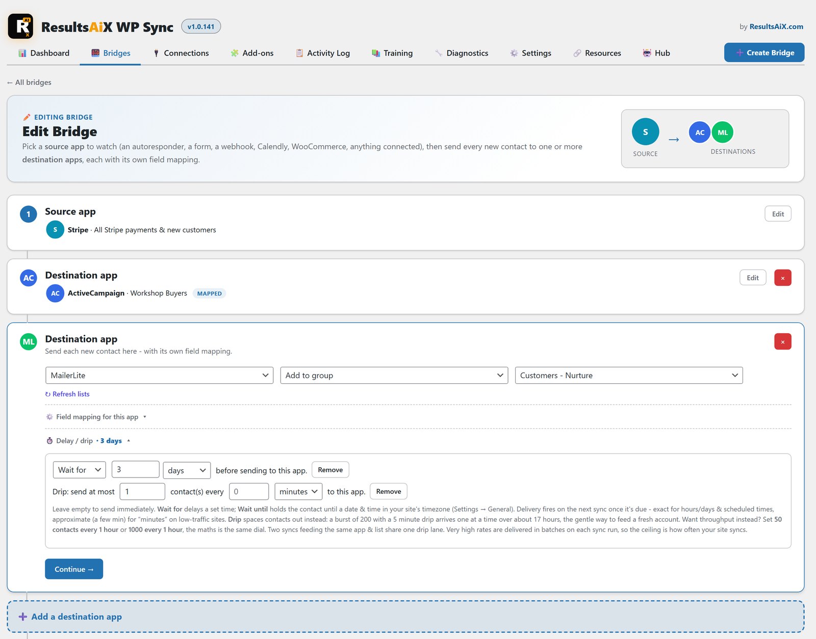The height and width of the screenshot is (639, 816).
Task: Open the Hub tab
Action: coord(656,53)
